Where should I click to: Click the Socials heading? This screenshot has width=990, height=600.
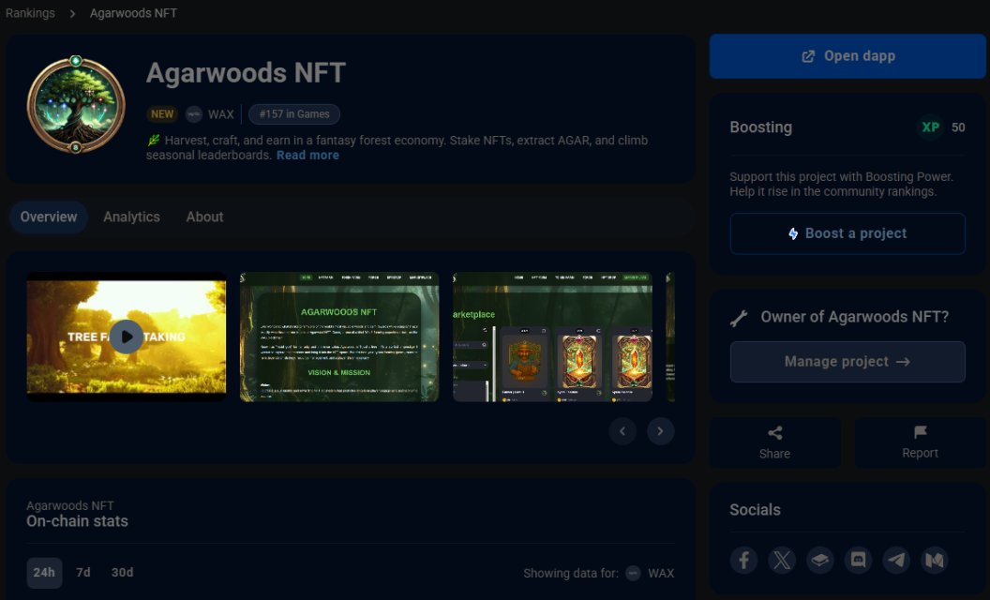(x=755, y=510)
